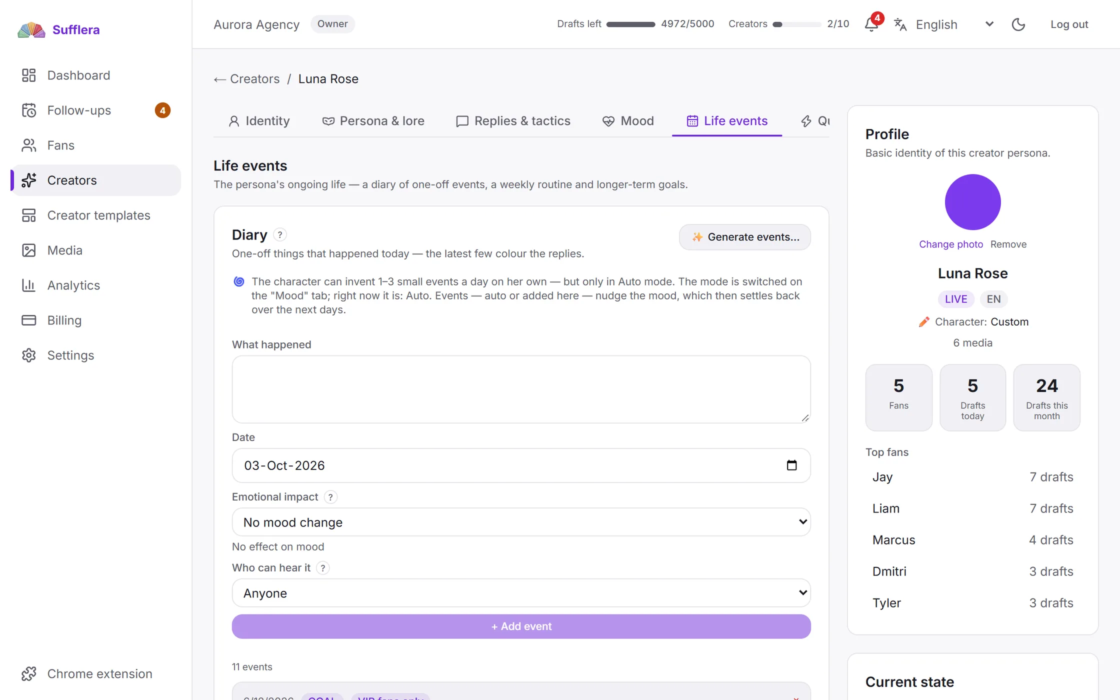Click the purple profile avatar
Screen dimensions: 1120x700
pyautogui.click(x=972, y=202)
